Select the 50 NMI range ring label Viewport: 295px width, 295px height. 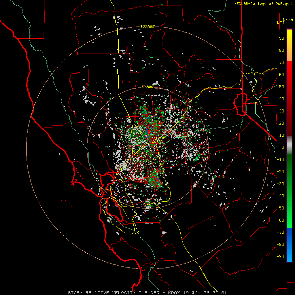point(147,87)
